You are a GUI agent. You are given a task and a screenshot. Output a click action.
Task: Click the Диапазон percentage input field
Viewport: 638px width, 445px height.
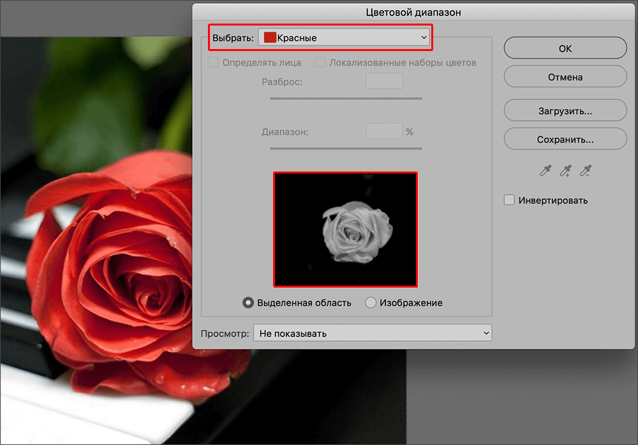(x=384, y=130)
